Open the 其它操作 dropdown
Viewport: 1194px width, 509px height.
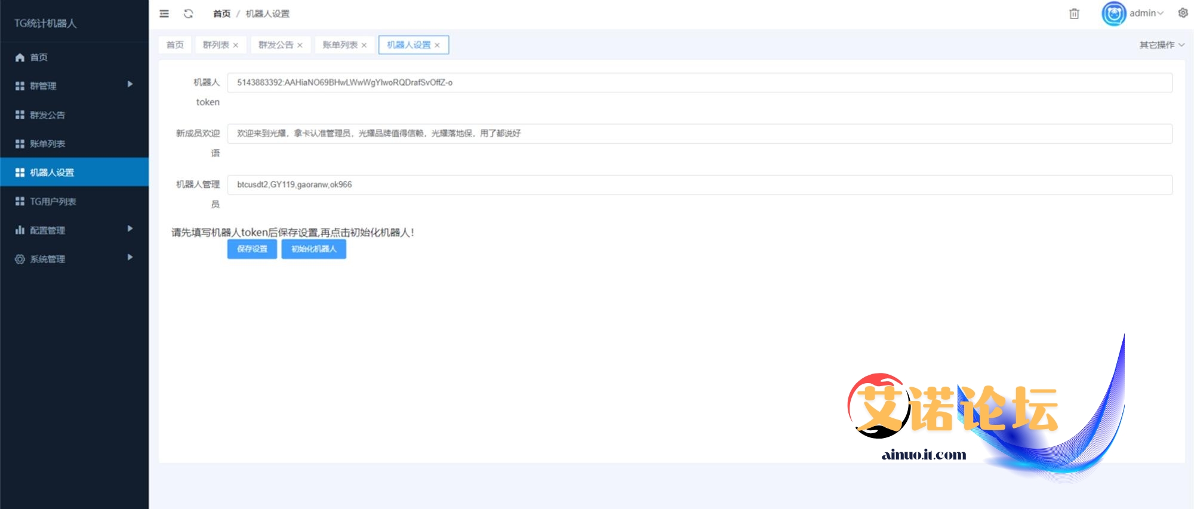tap(1161, 45)
